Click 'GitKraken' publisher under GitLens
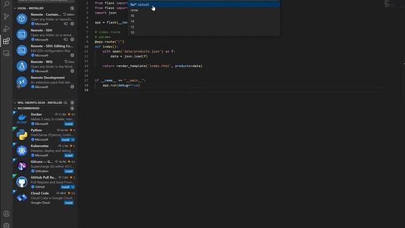 coord(42,171)
